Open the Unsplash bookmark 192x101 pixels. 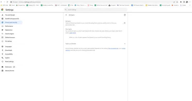pos(112,5)
